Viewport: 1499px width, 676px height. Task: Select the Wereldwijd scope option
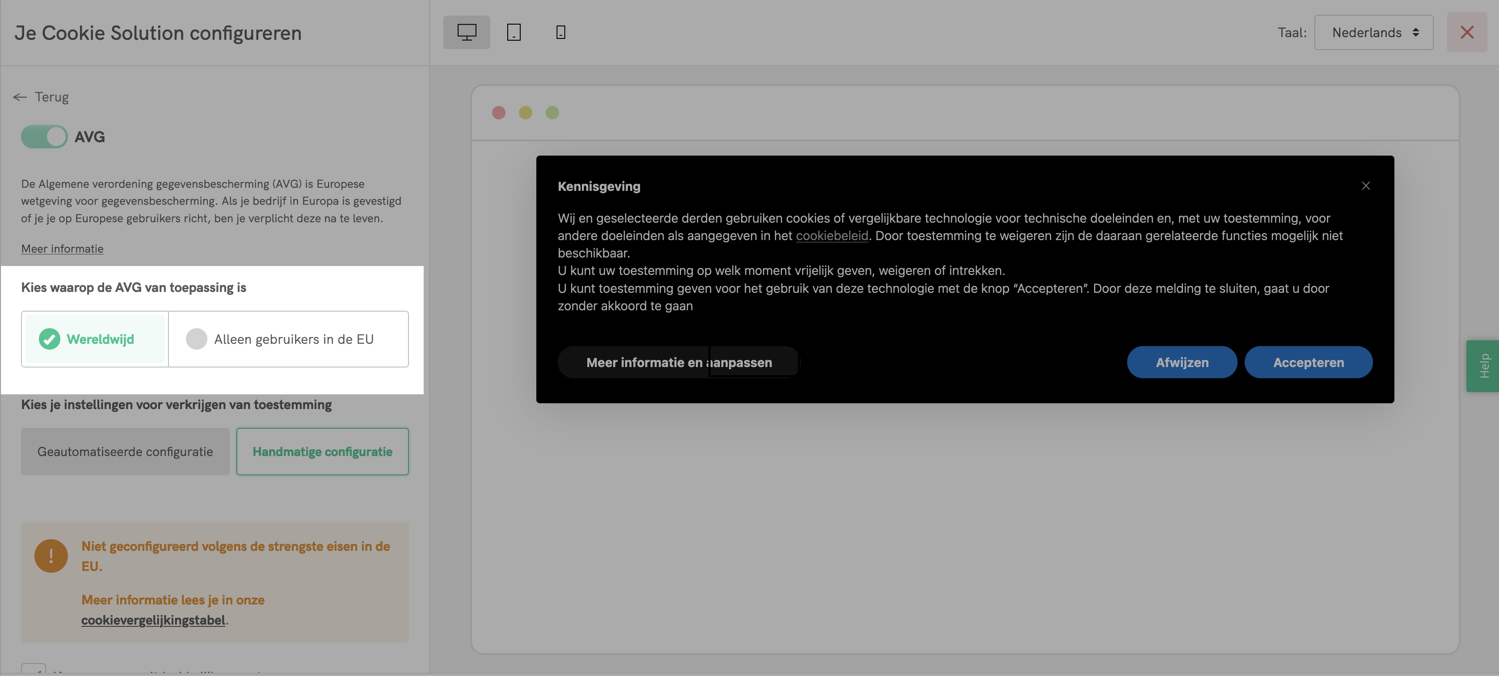click(96, 339)
